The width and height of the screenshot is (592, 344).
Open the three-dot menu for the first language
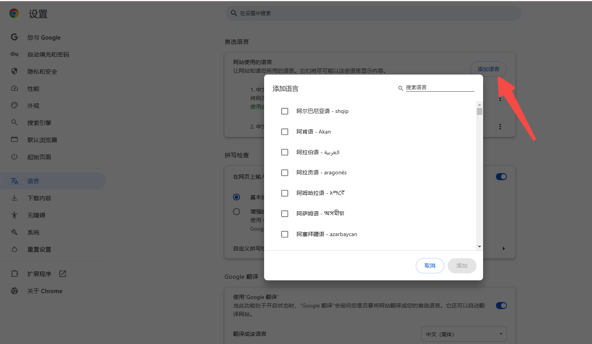(500, 99)
